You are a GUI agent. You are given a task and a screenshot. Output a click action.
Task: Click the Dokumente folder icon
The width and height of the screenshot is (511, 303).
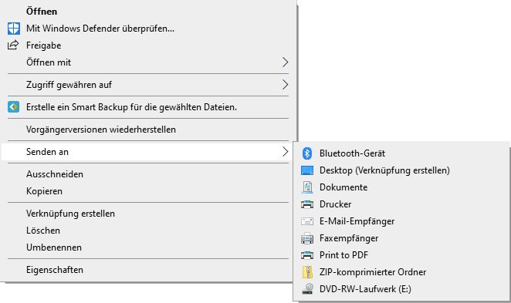(x=307, y=187)
